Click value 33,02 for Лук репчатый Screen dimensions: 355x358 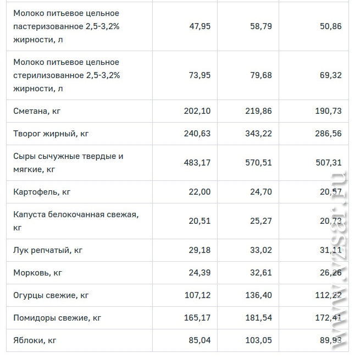tap(261, 250)
